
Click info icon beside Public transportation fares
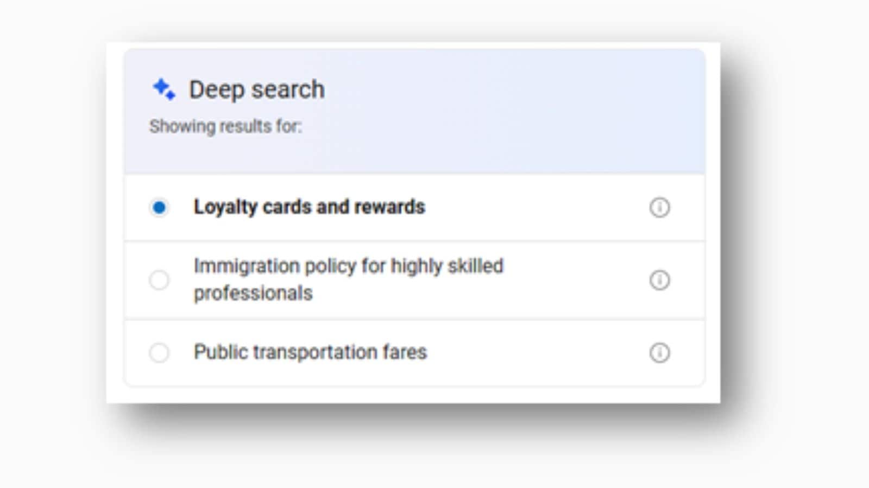click(659, 352)
